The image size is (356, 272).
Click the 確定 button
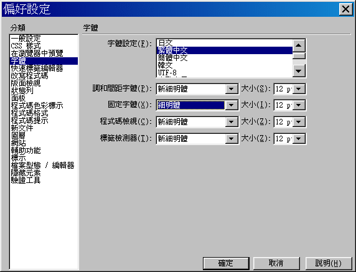[x=226, y=263]
